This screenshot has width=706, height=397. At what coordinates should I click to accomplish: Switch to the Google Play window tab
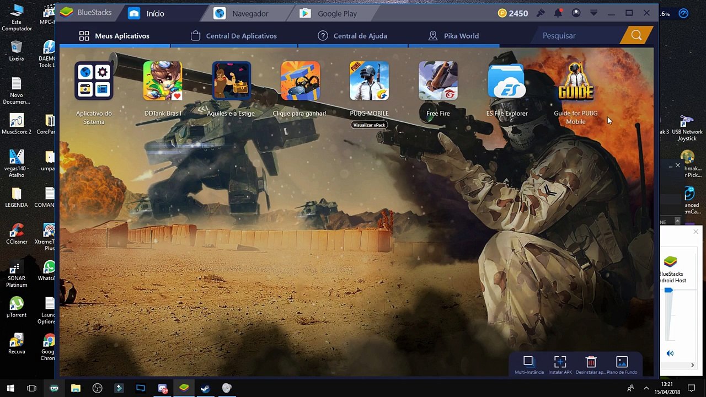coord(329,13)
